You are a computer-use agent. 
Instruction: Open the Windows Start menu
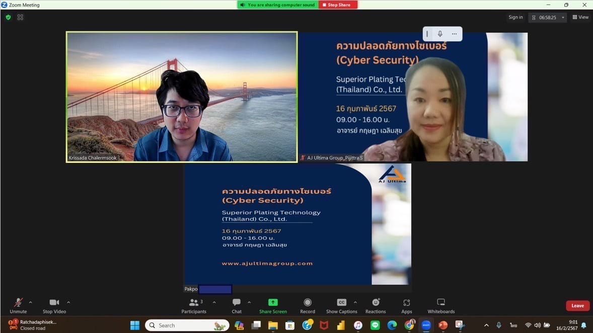135,325
